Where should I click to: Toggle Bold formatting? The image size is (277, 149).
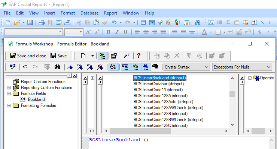pos(109,32)
